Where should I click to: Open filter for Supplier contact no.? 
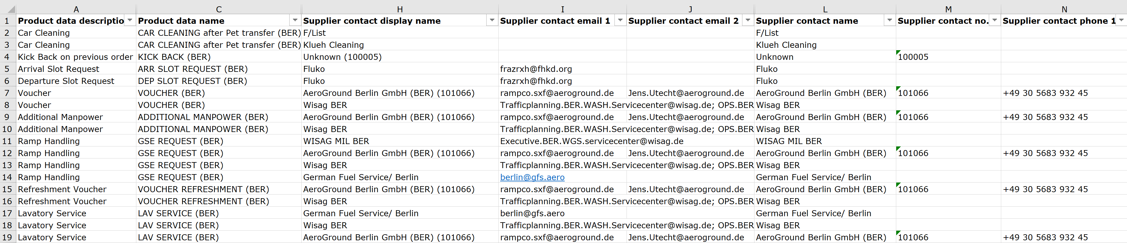click(x=995, y=20)
